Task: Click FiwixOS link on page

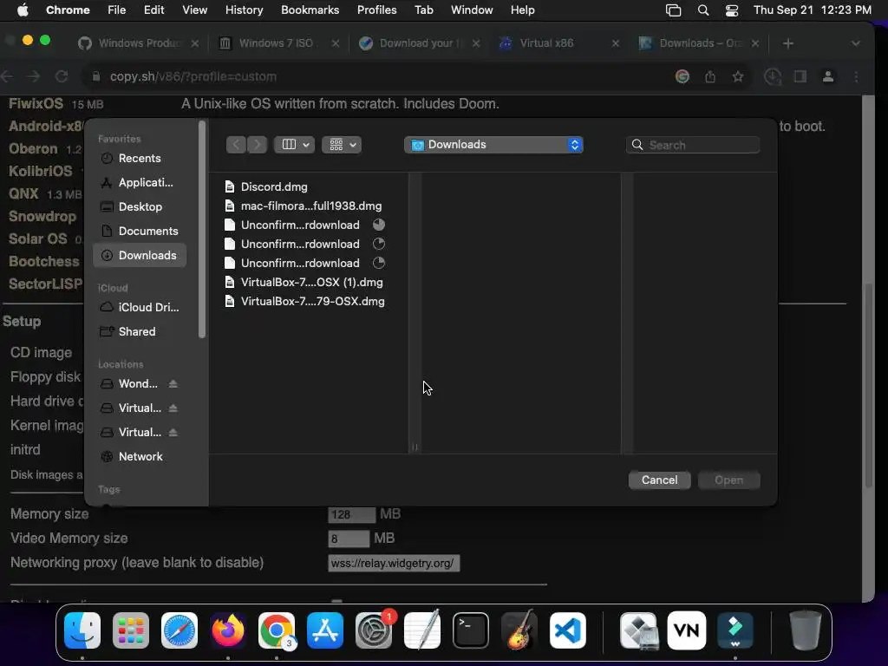Action: point(36,104)
